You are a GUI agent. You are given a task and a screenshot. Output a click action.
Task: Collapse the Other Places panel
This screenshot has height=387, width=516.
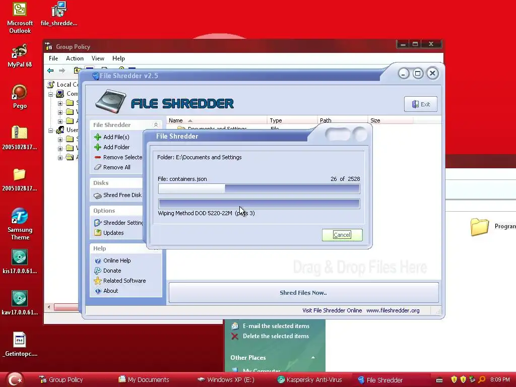[313, 357]
